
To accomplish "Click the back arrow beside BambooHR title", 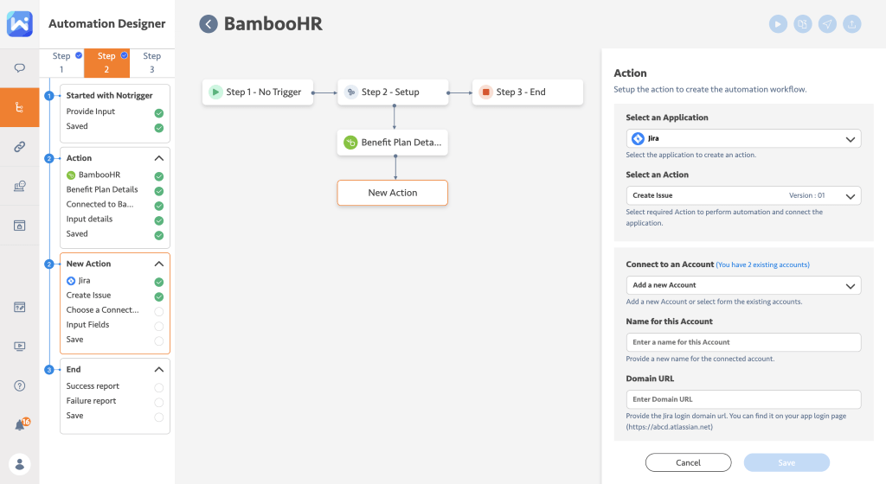I will point(209,24).
